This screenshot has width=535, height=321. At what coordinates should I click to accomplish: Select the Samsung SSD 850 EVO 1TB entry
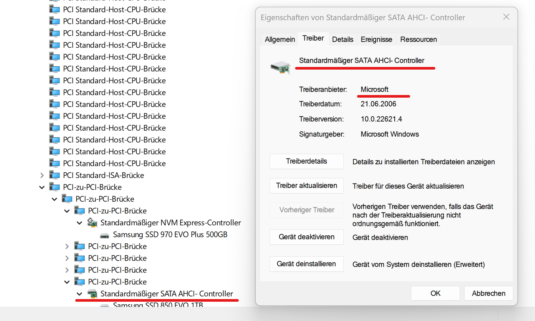(x=158, y=305)
